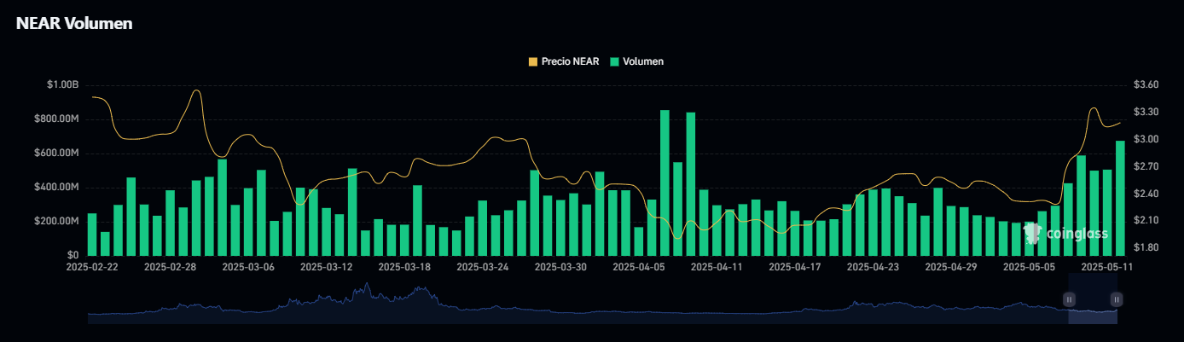This screenshot has height=342, width=1184.
Task: Hide the Precio NEAR series via legend text
Action: coord(570,61)
